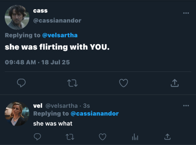196x145 pixels.
Task: Like vel's reply tweet
Action: tap(102, 137)
